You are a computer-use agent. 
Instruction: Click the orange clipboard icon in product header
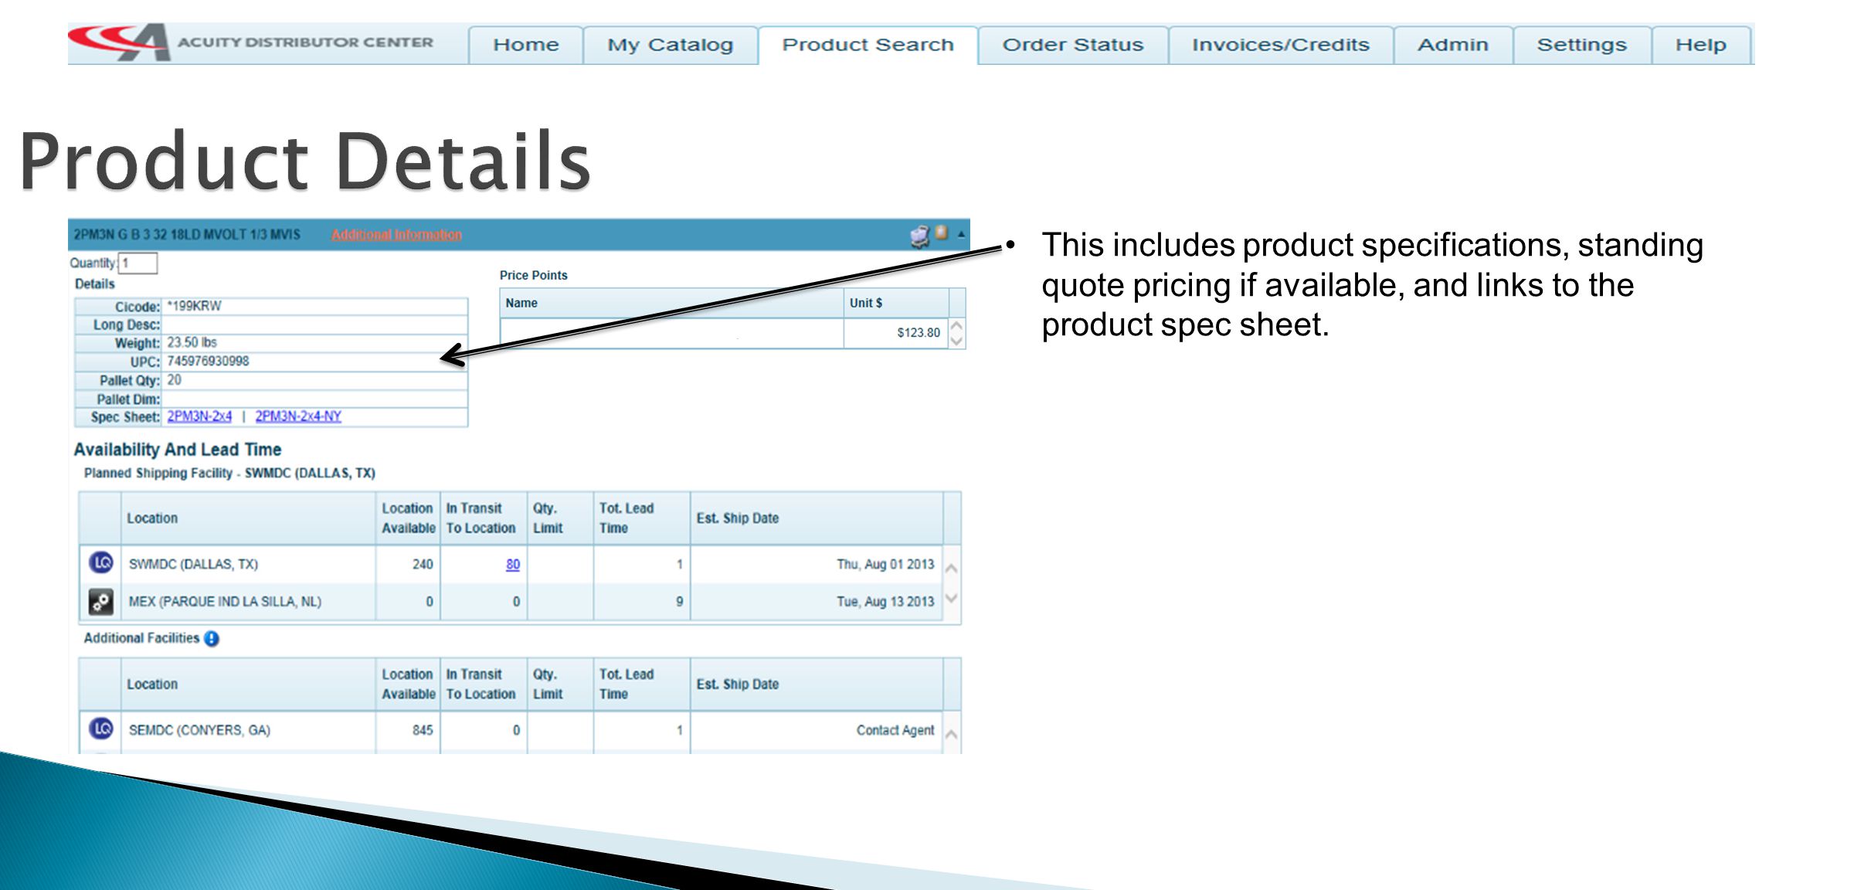pyautogui.click(x=942, y=233)
